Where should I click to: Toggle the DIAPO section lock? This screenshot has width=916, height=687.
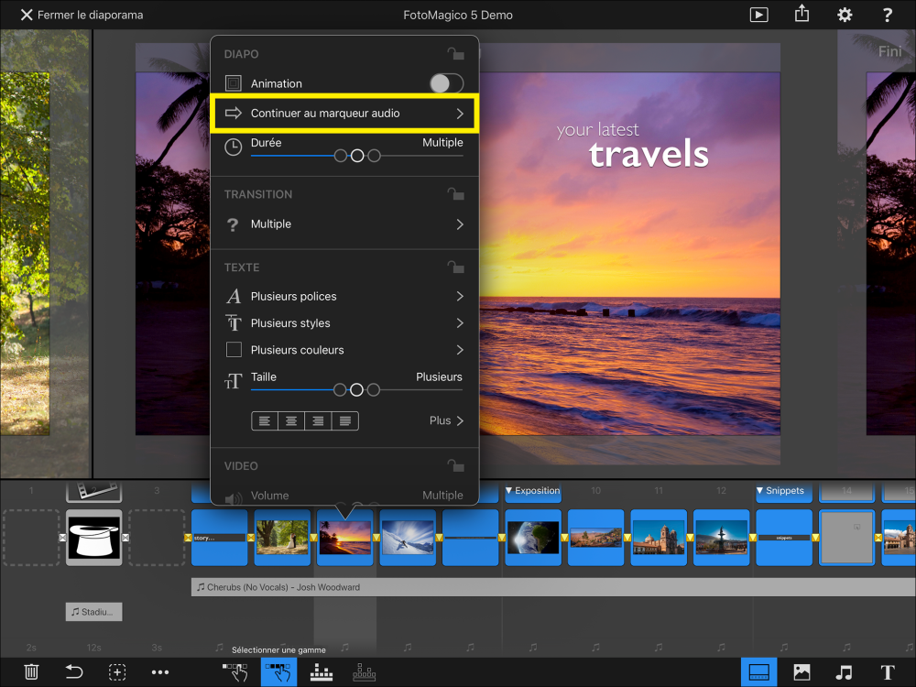coord(453,54)
